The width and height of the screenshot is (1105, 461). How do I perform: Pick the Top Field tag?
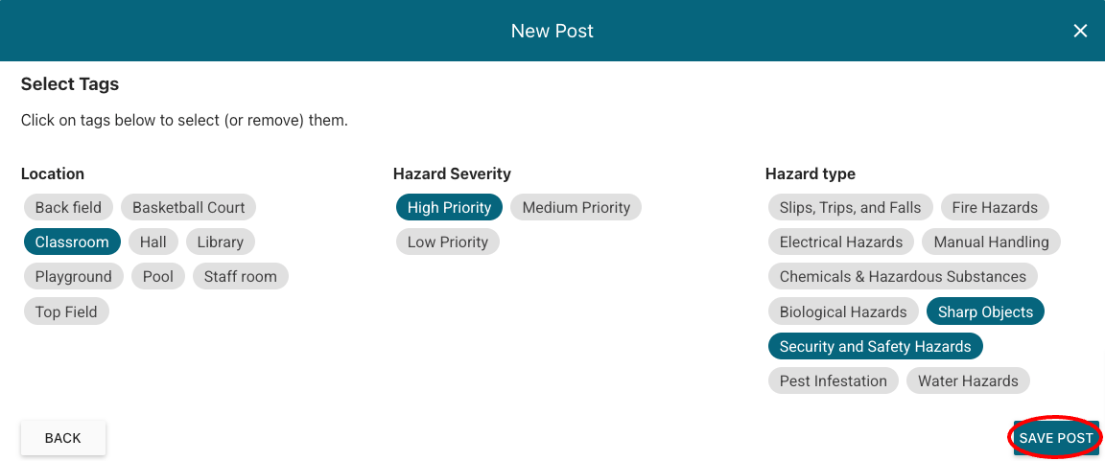66,311
